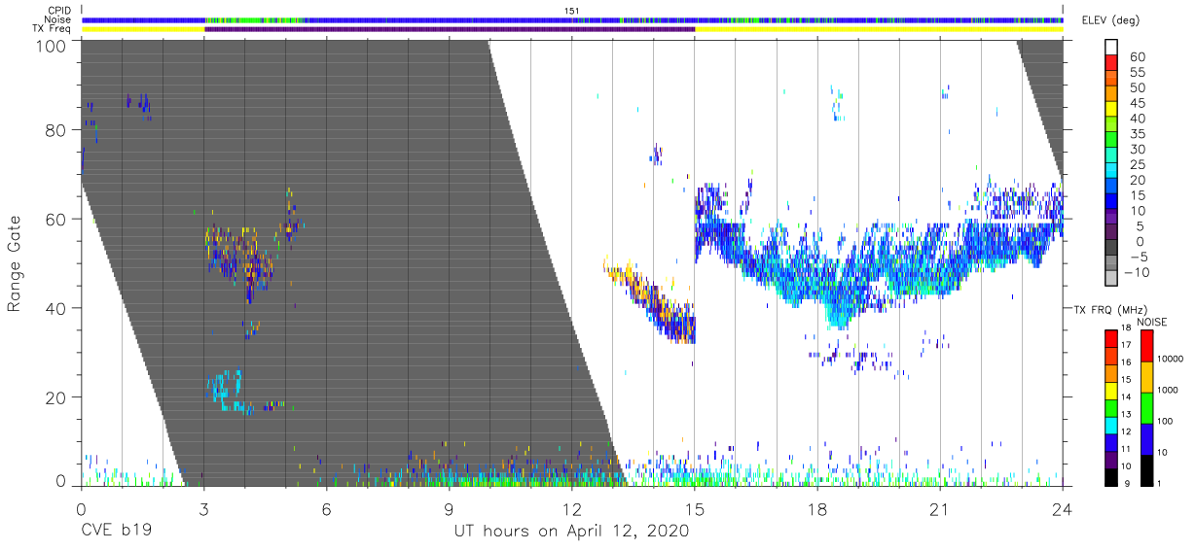Select elevation colorbar tick label 30

click(x=1137, y=149)
